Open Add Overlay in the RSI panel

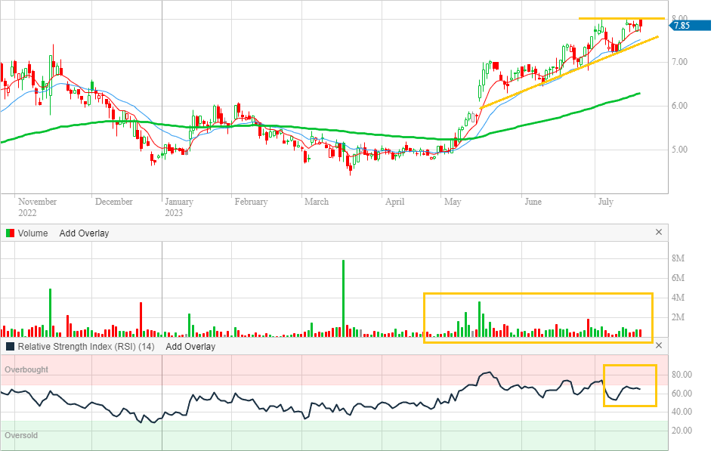pos(190,347)
